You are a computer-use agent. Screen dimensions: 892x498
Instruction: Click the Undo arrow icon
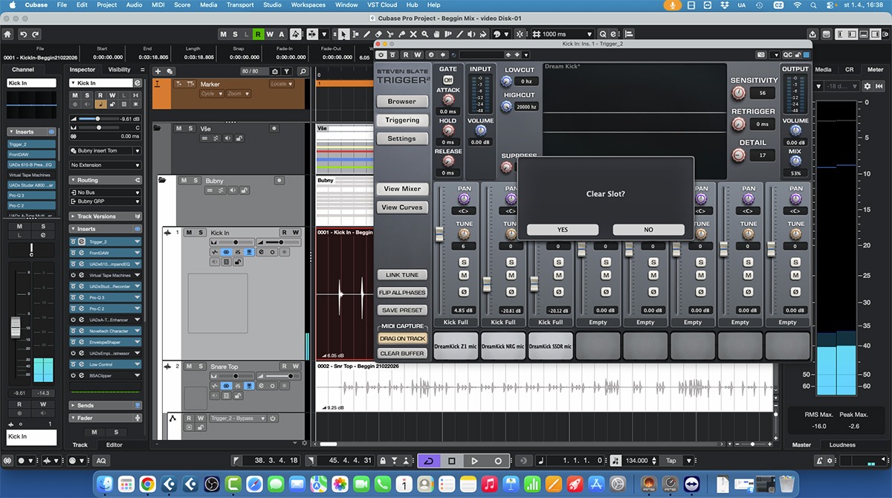pos(24,34)
